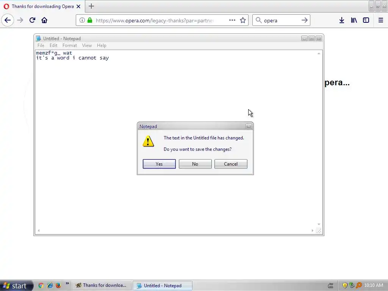Viewport: 388px width, 291px height.
Task: Click Yes to save the changes
Action: click(x=159, y=164)
